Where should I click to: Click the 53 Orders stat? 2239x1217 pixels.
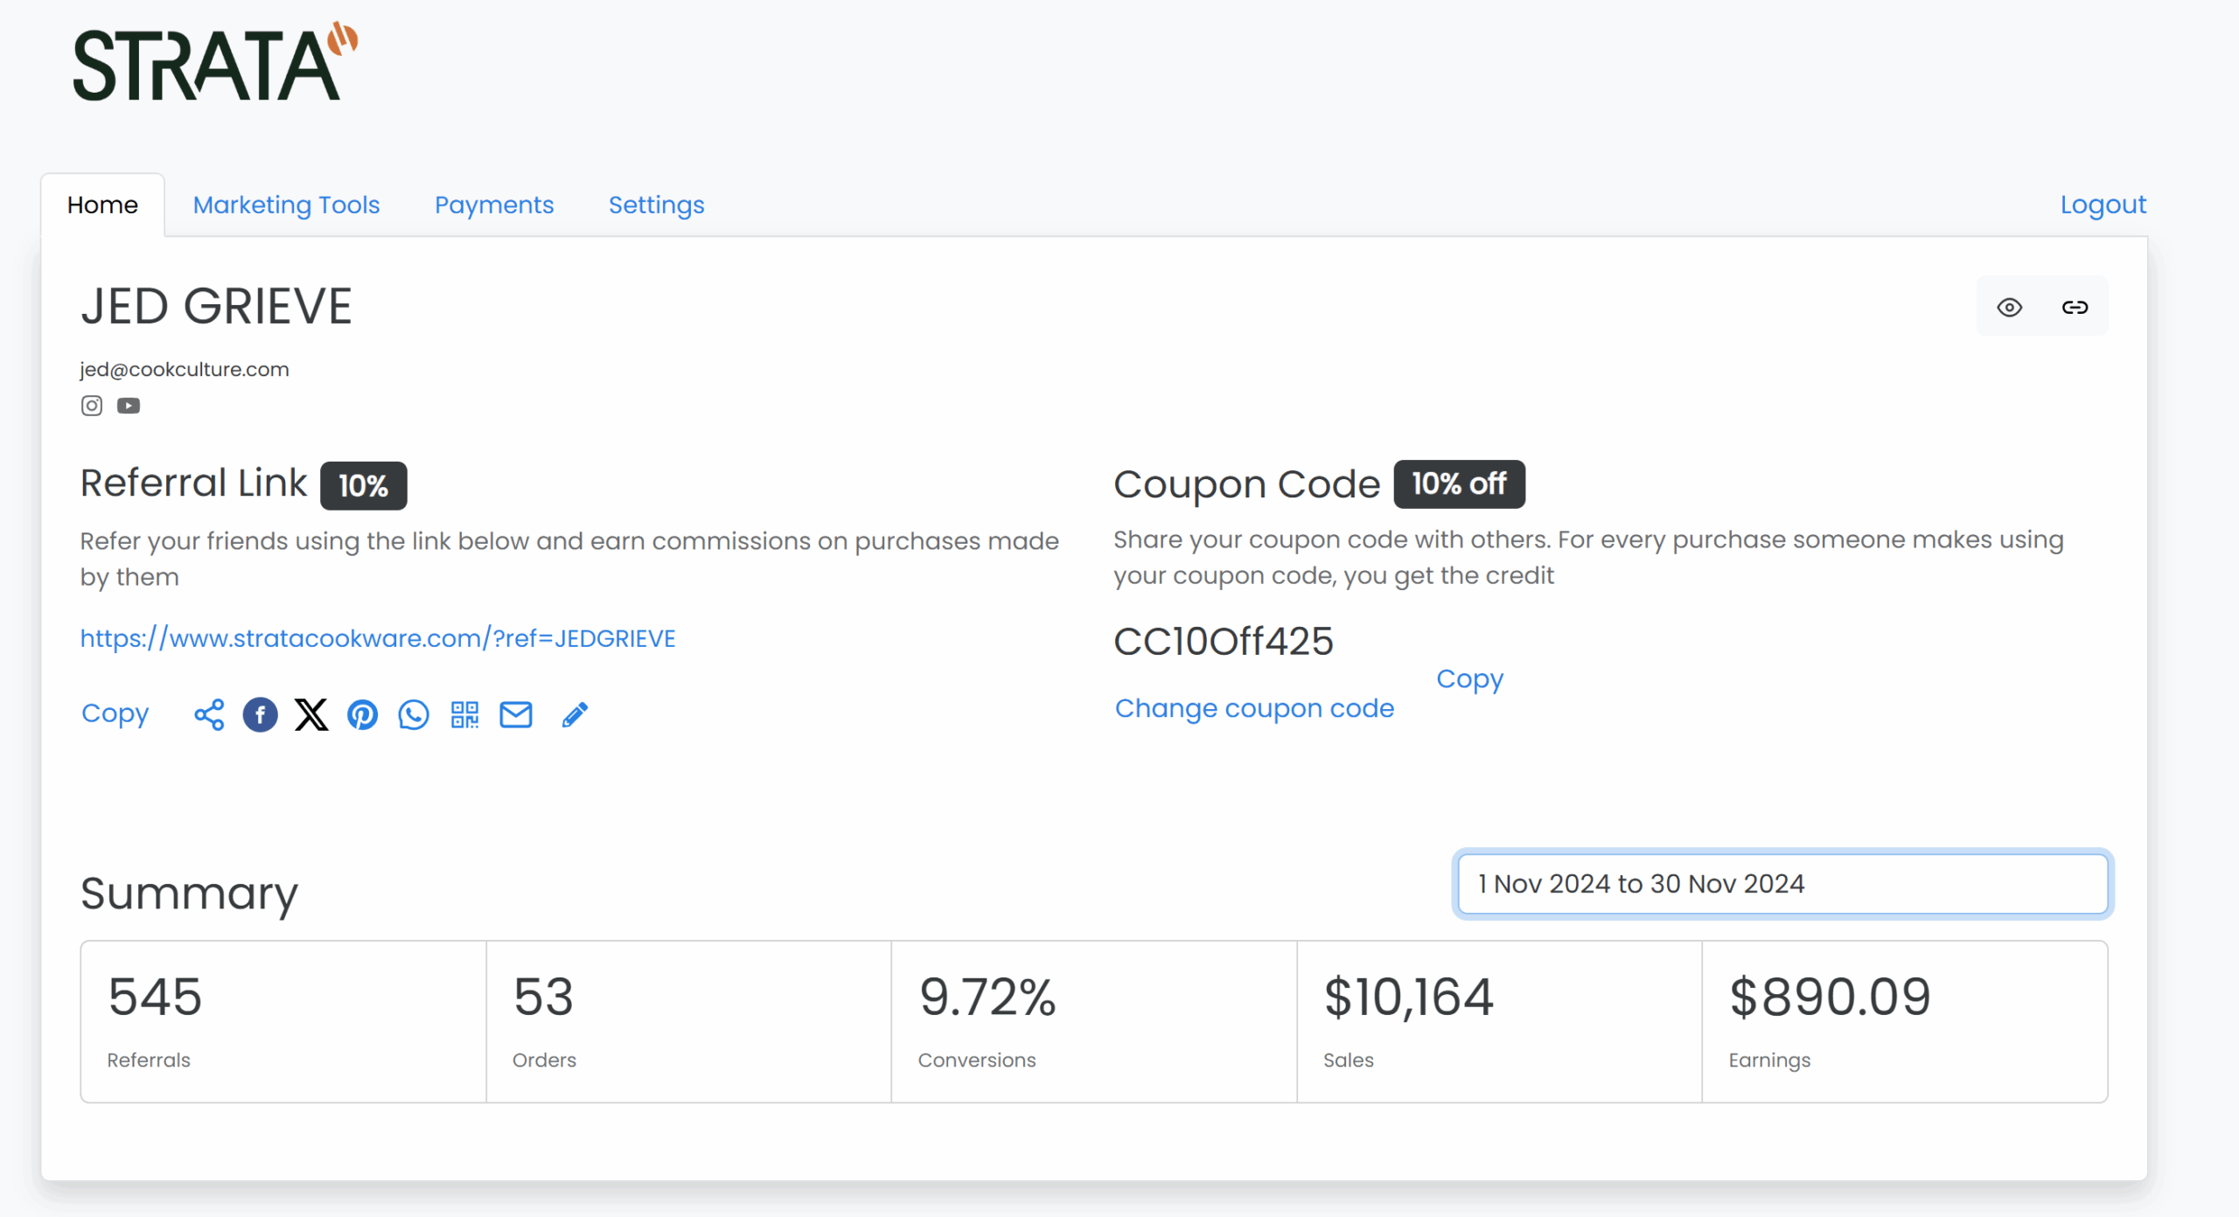(688, 1021)
